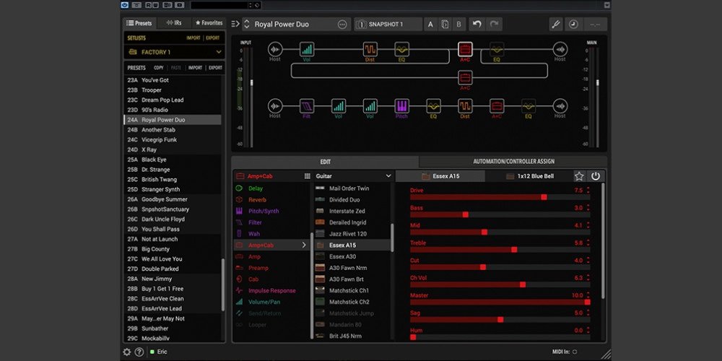Expand the FACTORY 1 setlist dropdown
The image size is (722, 361).
point(173,52)
